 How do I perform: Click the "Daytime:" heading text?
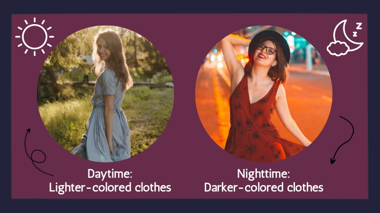(x=110, y=174)
